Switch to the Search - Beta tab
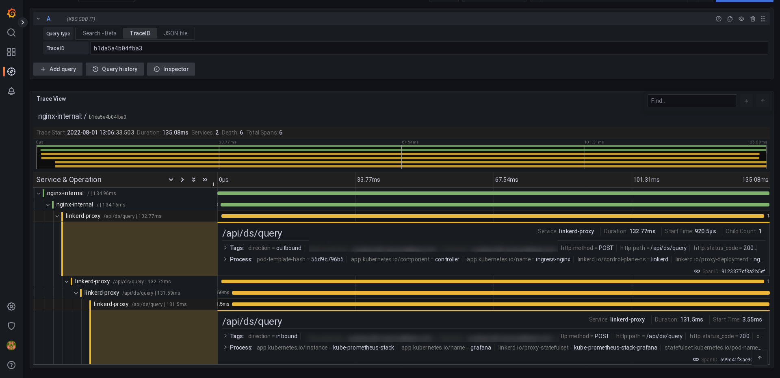Screen dimensions: 780x378 pos(100,33)
